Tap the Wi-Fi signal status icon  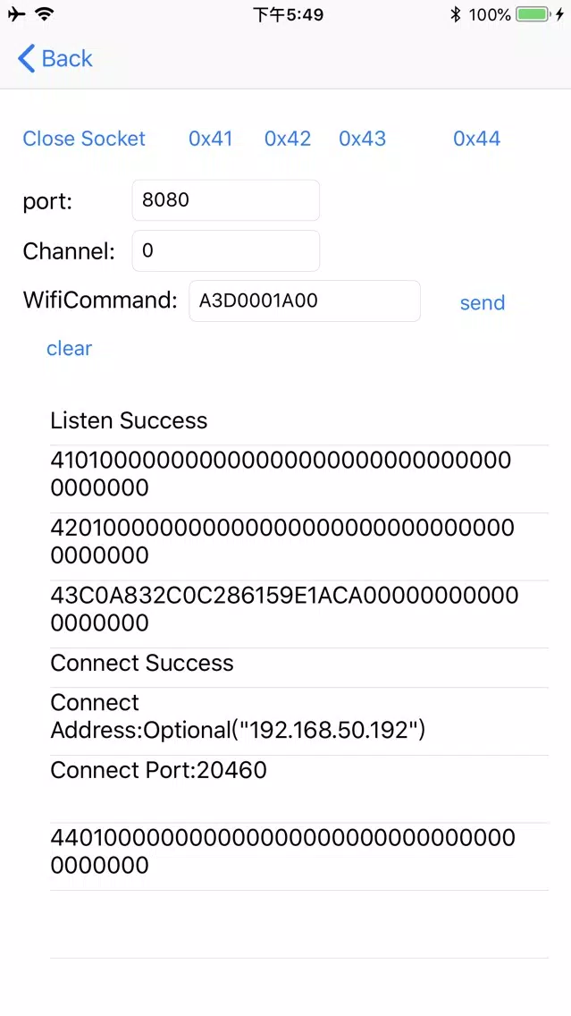tap(44, 14)
